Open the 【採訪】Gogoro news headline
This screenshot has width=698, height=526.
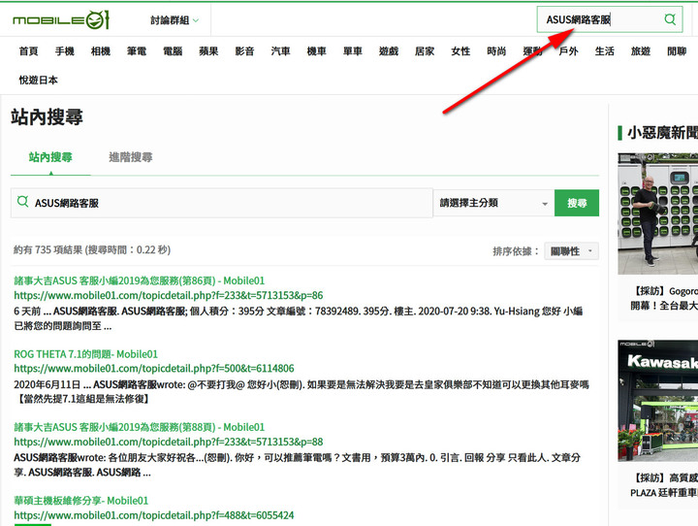[664, 298]
